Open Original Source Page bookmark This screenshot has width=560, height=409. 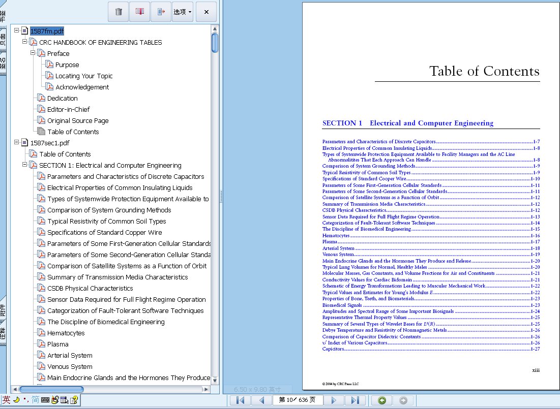pos(78,120)
